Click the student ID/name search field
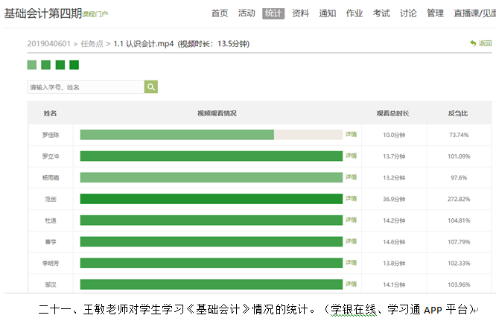Image resolution: width=496 pixels, height=321 pixels. (85, 87)
